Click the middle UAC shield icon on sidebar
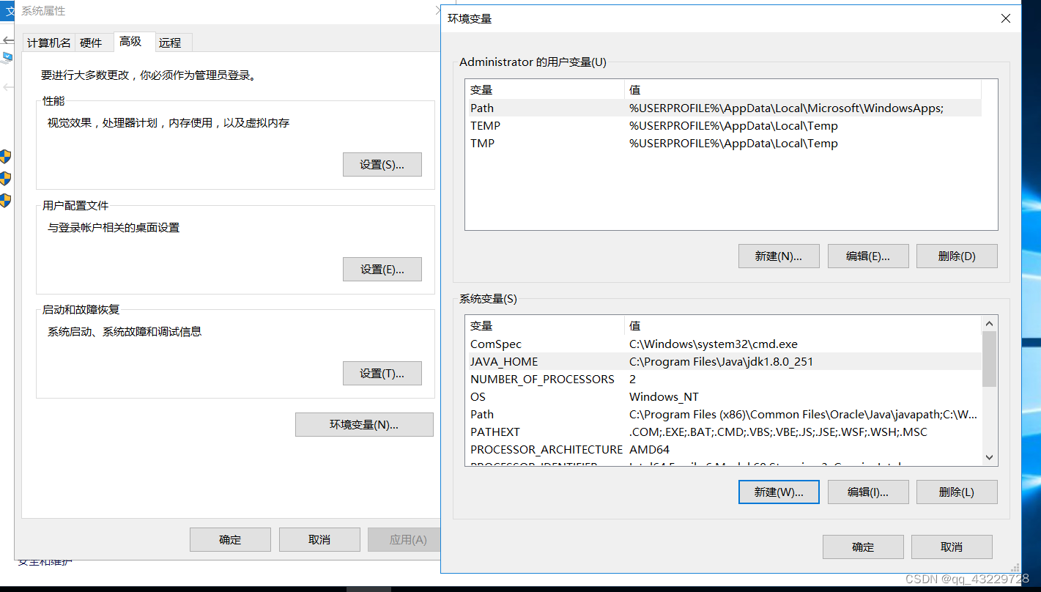 click(x=6, y=177)
